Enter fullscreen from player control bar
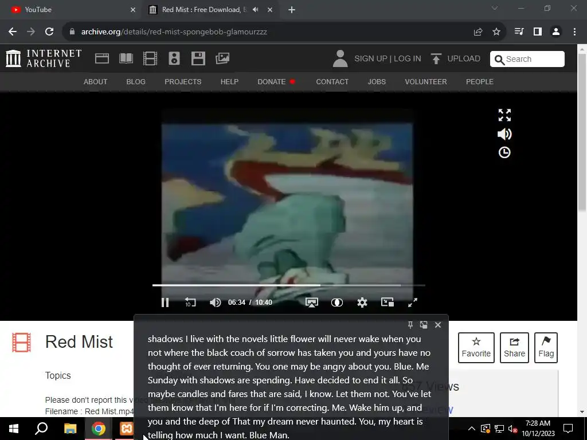 413,302
